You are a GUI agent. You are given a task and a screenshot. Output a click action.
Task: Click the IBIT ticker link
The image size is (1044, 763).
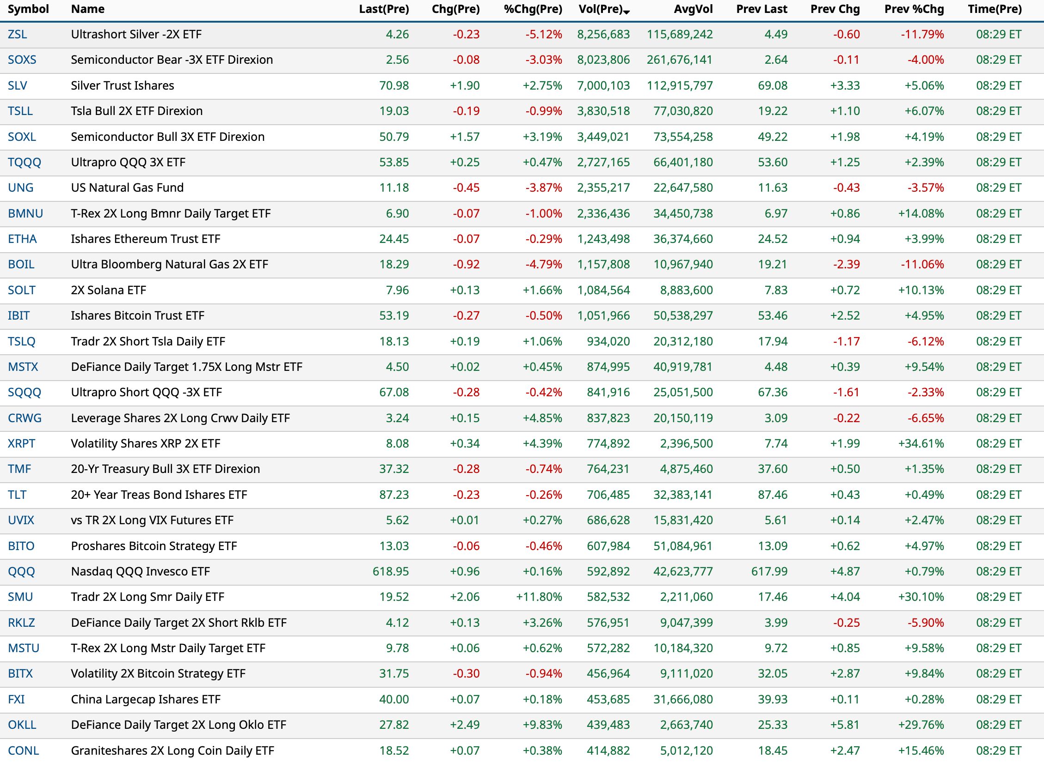pos(18,316)
